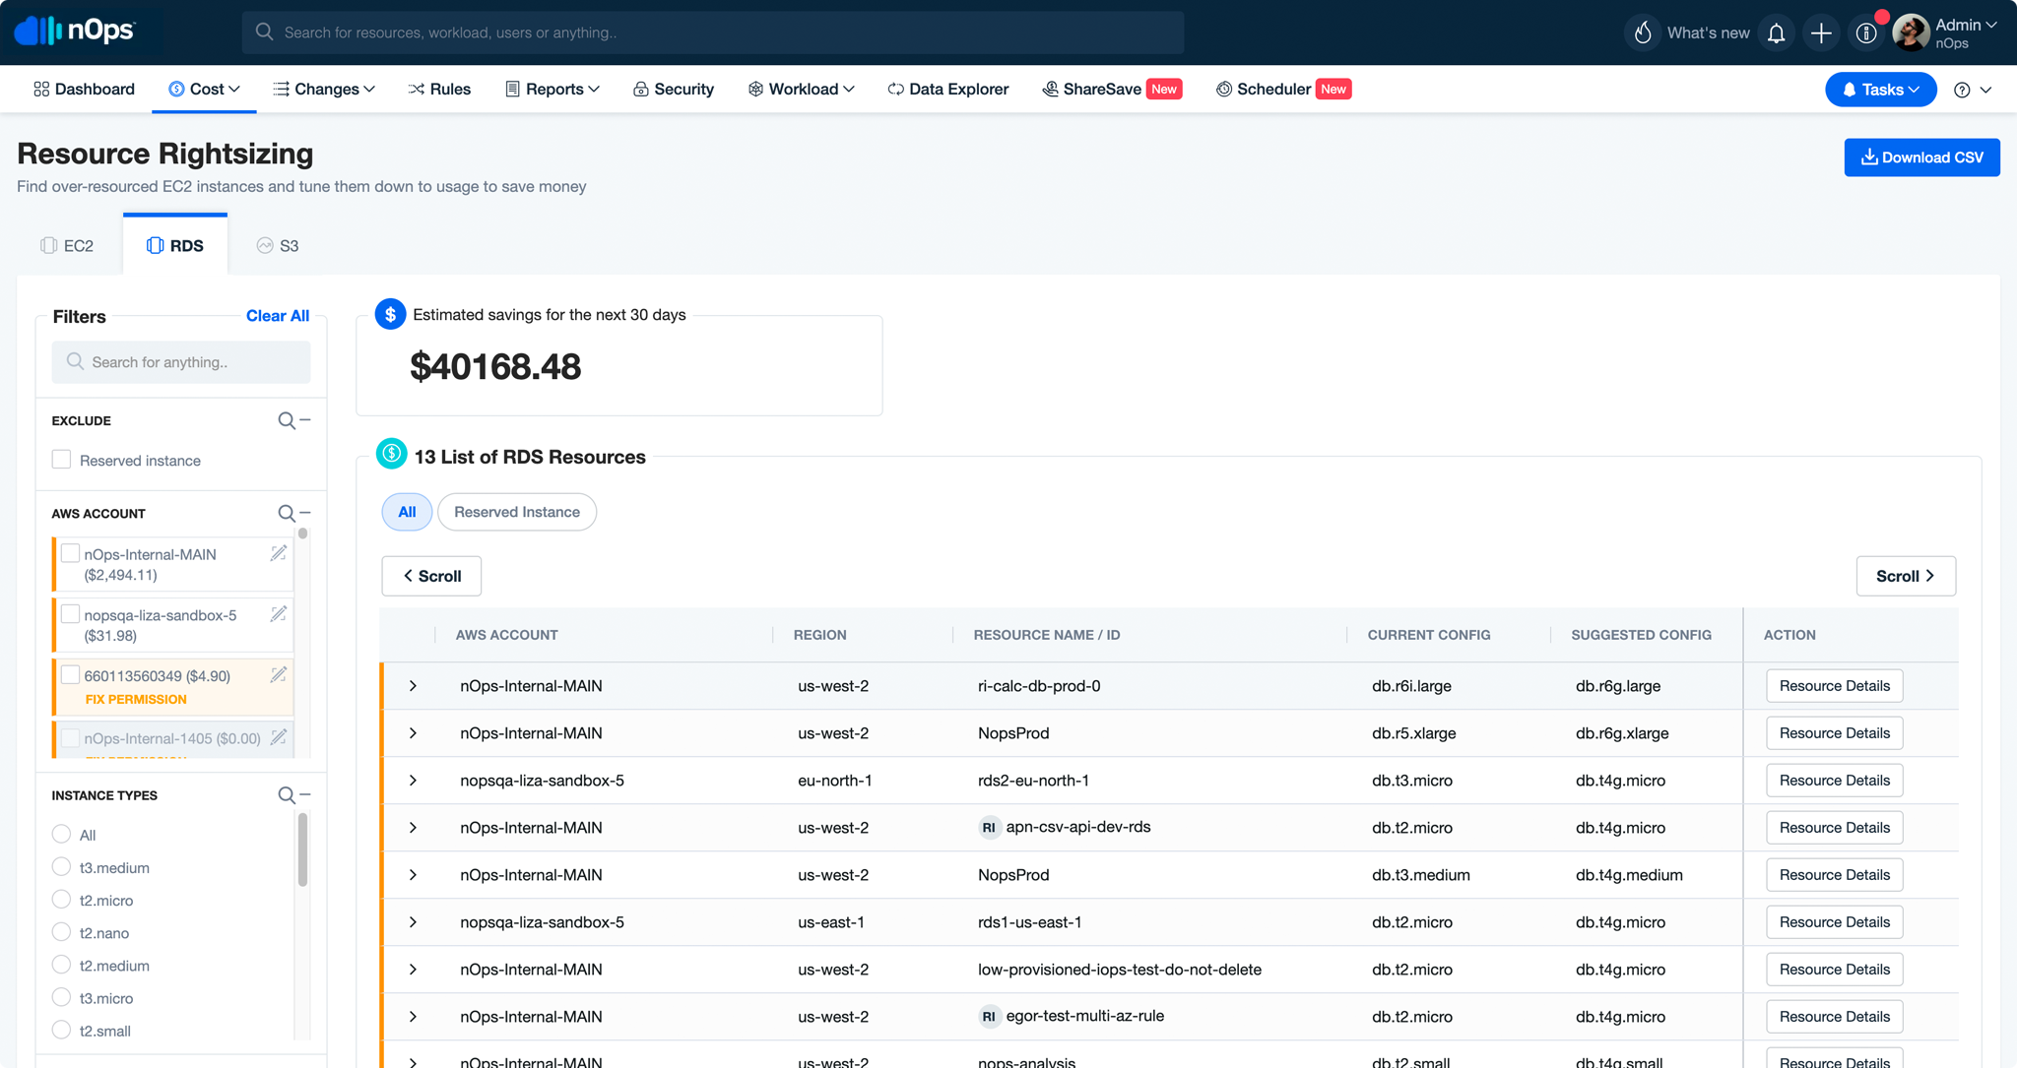Image resolution: width=2017 pixels, height=1068 pixels.
Task: Click the Clear All filters link
Action: pos(277,315)
